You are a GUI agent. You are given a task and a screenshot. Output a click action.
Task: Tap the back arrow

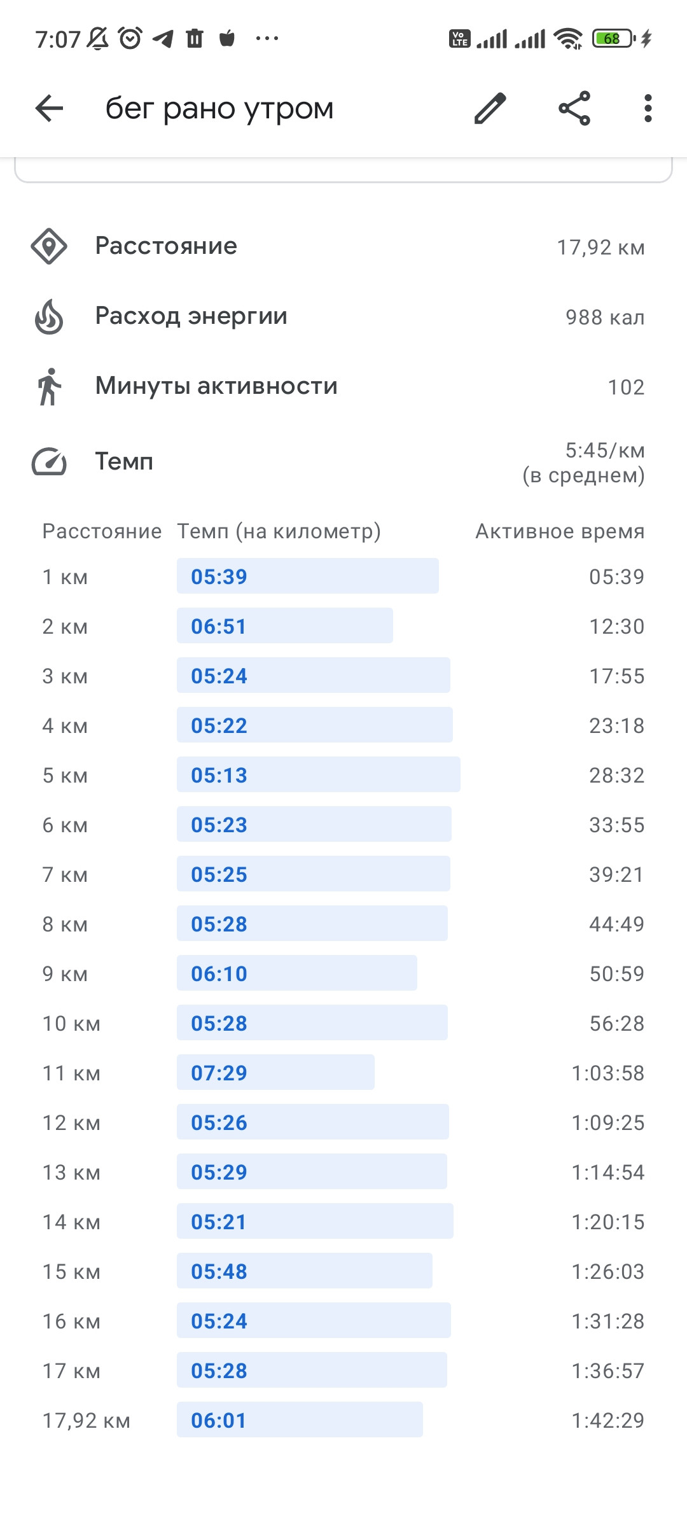tap(49, 108)
